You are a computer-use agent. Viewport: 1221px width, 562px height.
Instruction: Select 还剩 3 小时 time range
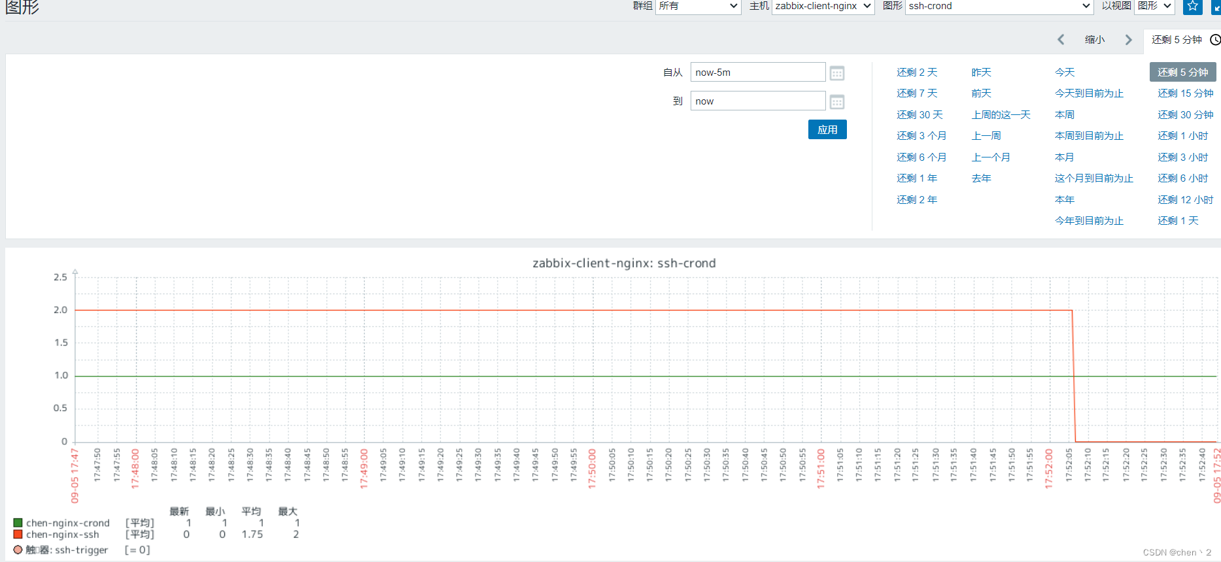(x=1182, y=157)
